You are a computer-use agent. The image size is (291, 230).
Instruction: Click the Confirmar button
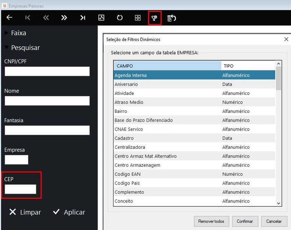click(245, 221)
